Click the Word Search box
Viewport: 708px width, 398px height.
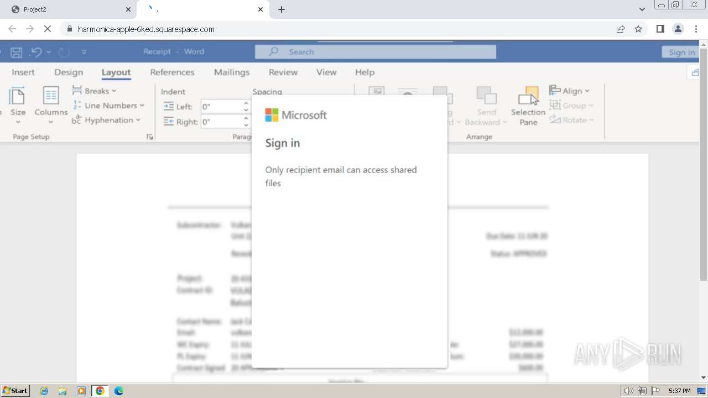[376, 52]
